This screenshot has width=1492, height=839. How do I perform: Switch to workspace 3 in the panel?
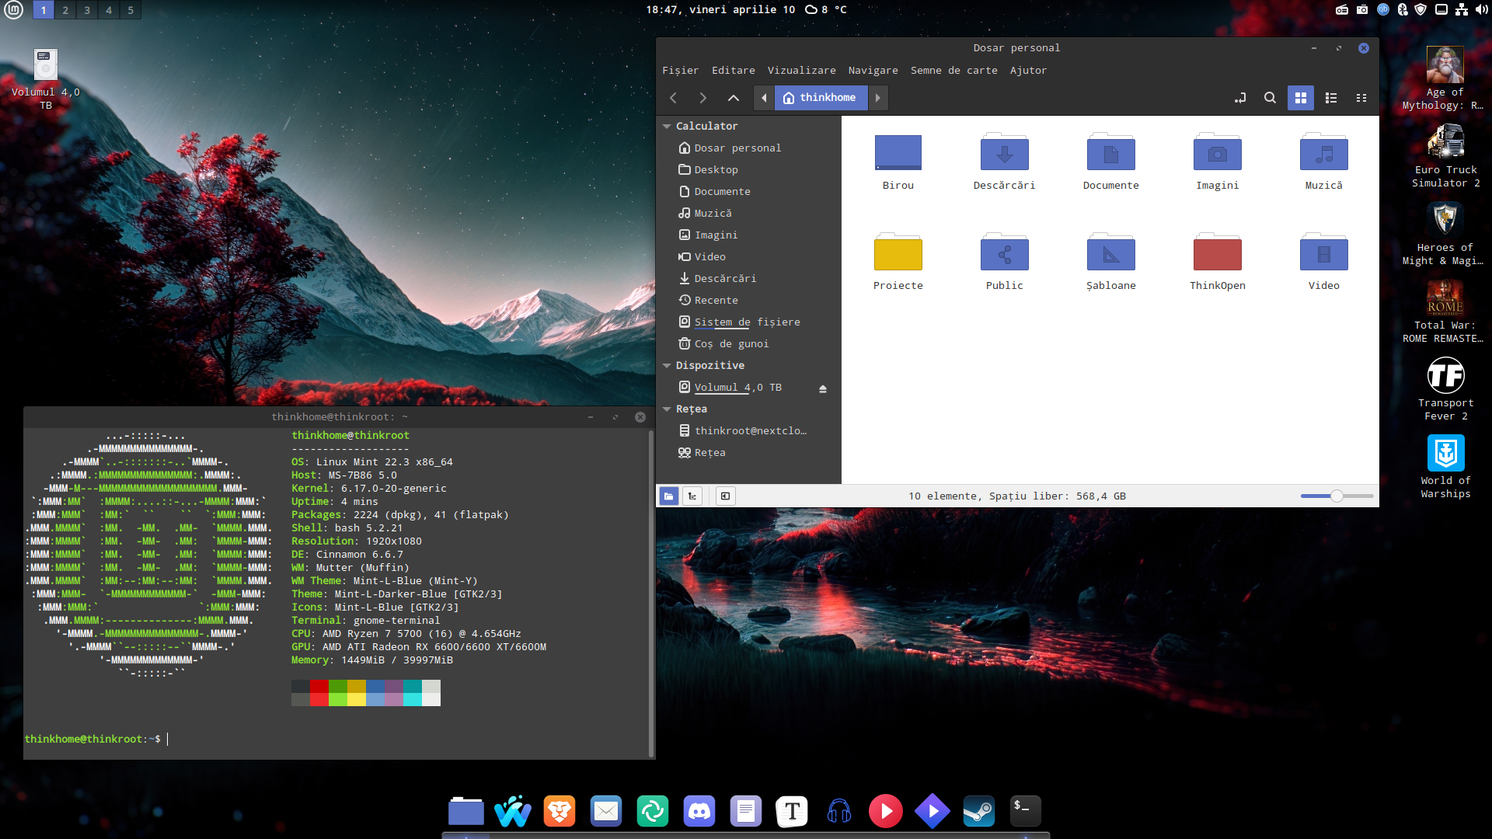point(86,10)
